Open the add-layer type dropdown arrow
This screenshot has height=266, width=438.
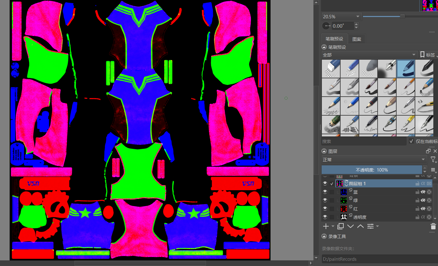click(333, 226)
